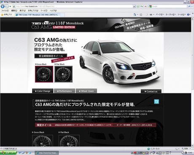This screenshot has height=155, width=194.
Task: Open the Windows スタート (Start) button
Action: tap(8, 153)
